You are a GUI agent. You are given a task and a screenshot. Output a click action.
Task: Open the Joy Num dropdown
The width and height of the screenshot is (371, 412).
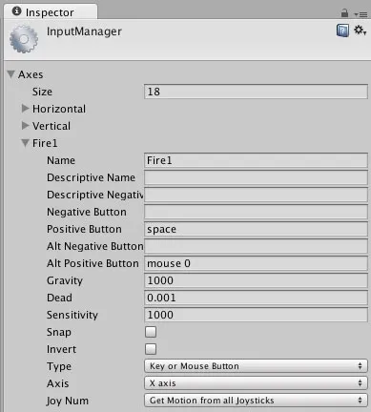point(256,401)
